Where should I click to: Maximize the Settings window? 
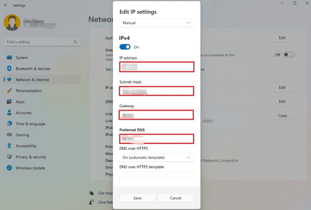(294, 3)
